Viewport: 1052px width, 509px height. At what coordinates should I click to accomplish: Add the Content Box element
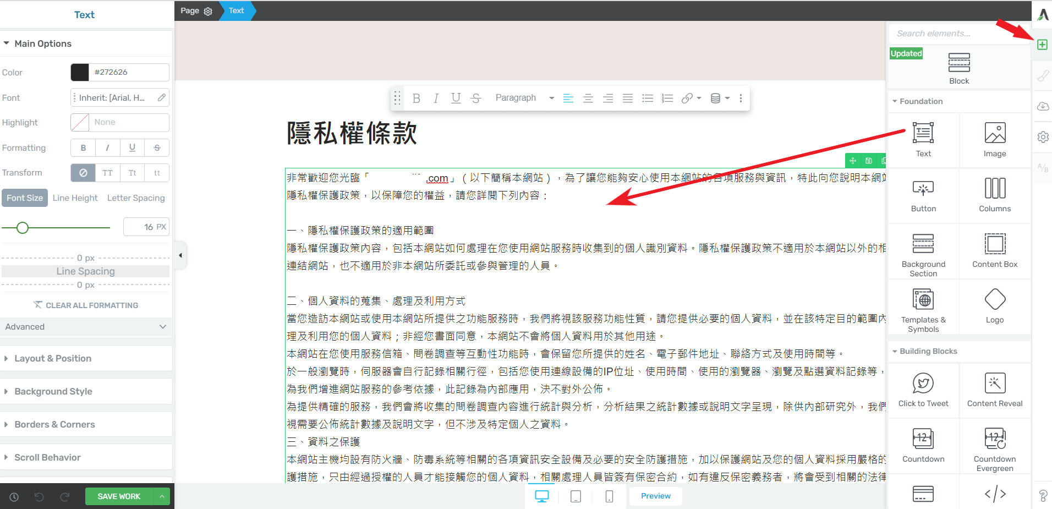click(995, 251)
